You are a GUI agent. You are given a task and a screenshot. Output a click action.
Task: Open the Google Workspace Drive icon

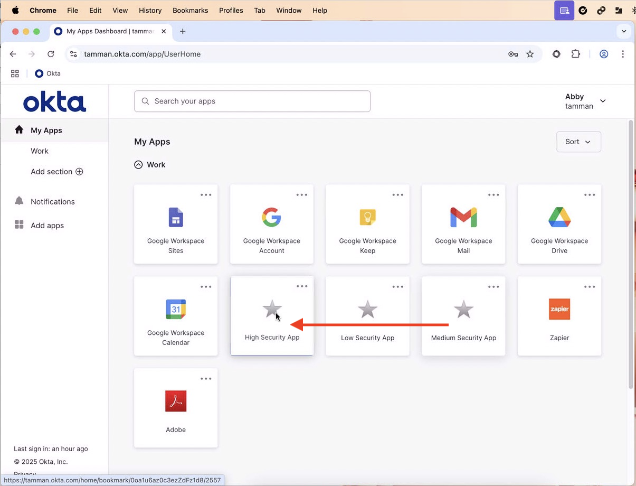click(559, 218)
